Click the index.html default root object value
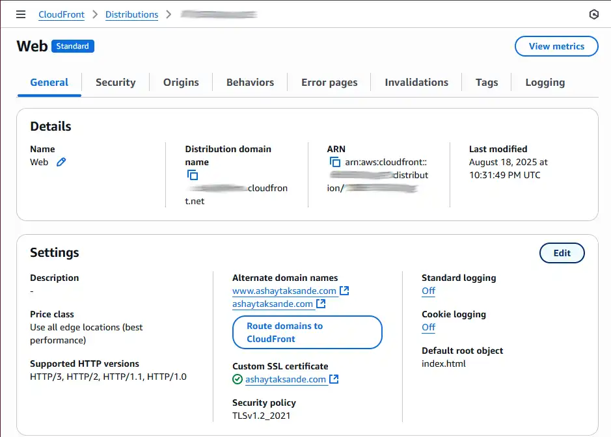Screen dimensions: 611x437 click(x=443, y=364)
